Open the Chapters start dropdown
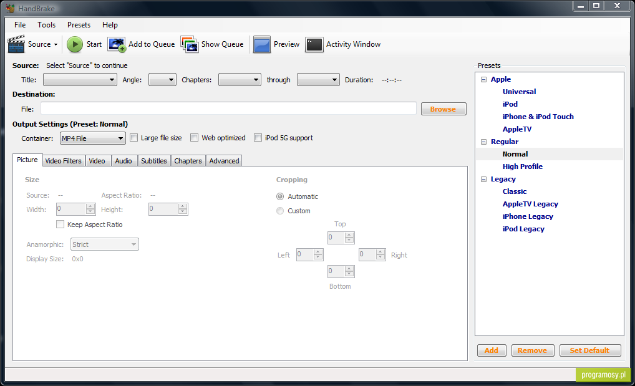Viewport: 635px width, 386px height. pos(240,80)
